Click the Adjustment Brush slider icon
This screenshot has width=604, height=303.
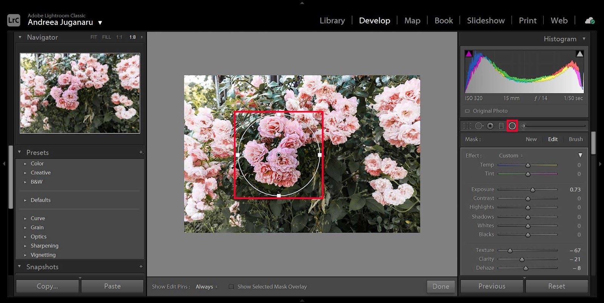coord(523,126)
